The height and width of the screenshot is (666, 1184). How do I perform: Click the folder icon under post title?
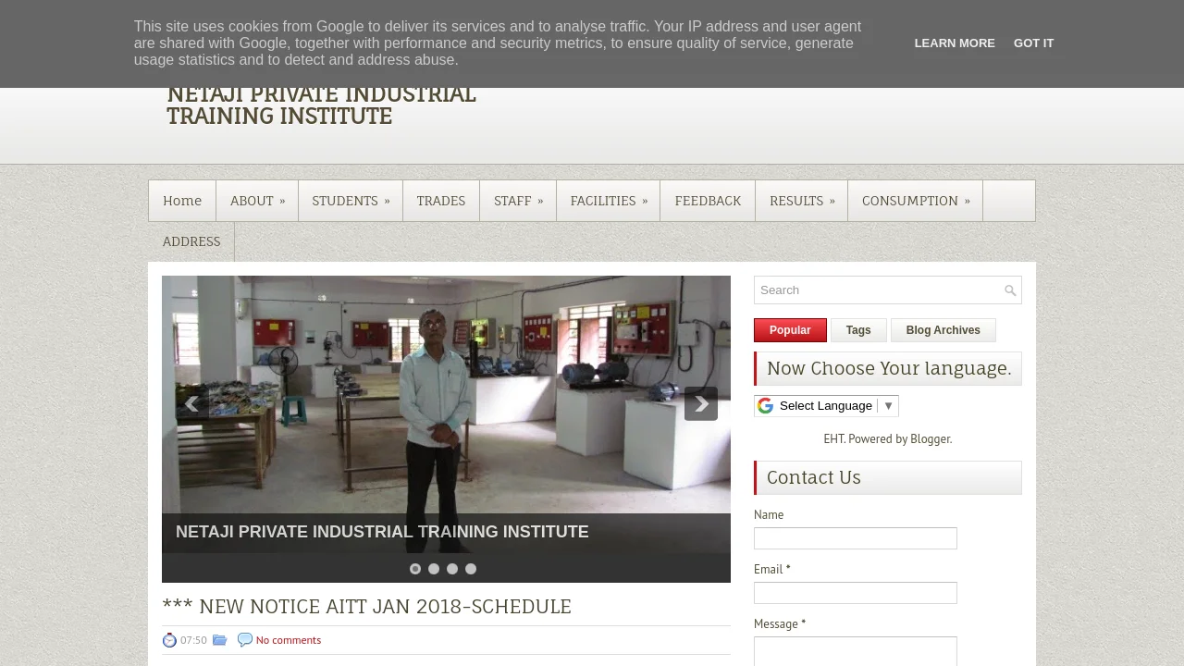coord(219,640)
